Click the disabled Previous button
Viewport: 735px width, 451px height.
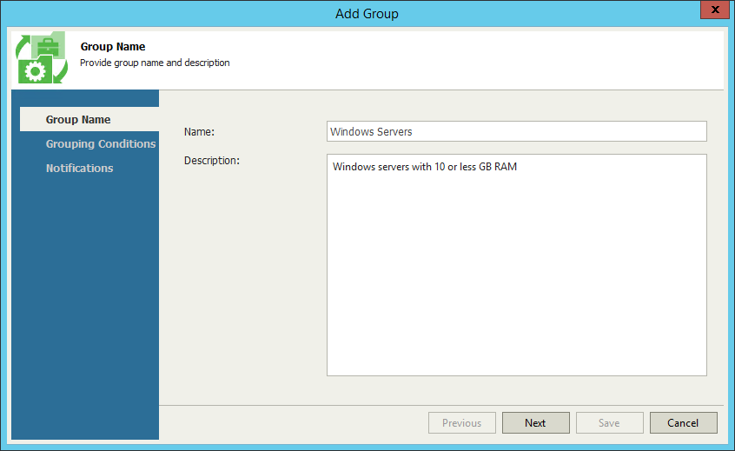[x=461, y=423]
